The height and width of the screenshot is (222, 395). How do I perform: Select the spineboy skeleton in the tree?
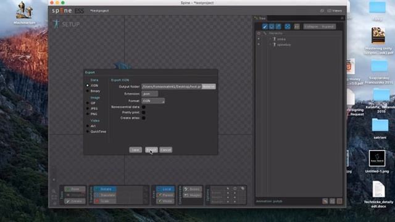point(284,44)
